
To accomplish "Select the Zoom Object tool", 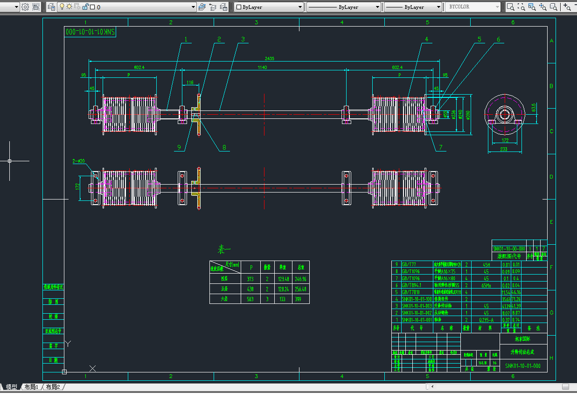I will 554,7.
